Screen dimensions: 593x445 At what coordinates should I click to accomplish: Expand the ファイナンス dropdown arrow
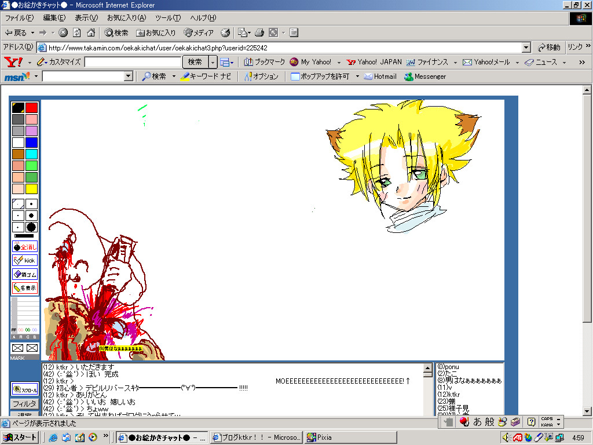(455, 63)
